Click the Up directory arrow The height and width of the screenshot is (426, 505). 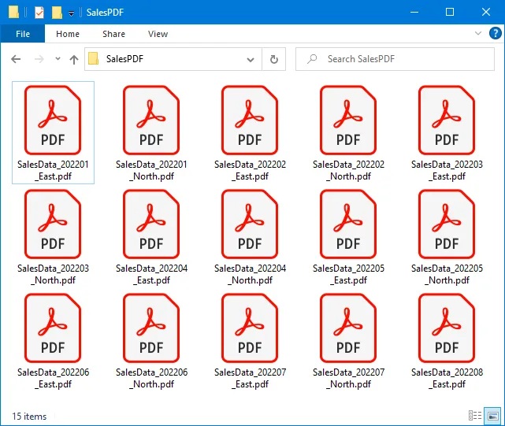(74, 59)
